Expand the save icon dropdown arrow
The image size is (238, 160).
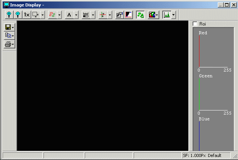point(13,27)
